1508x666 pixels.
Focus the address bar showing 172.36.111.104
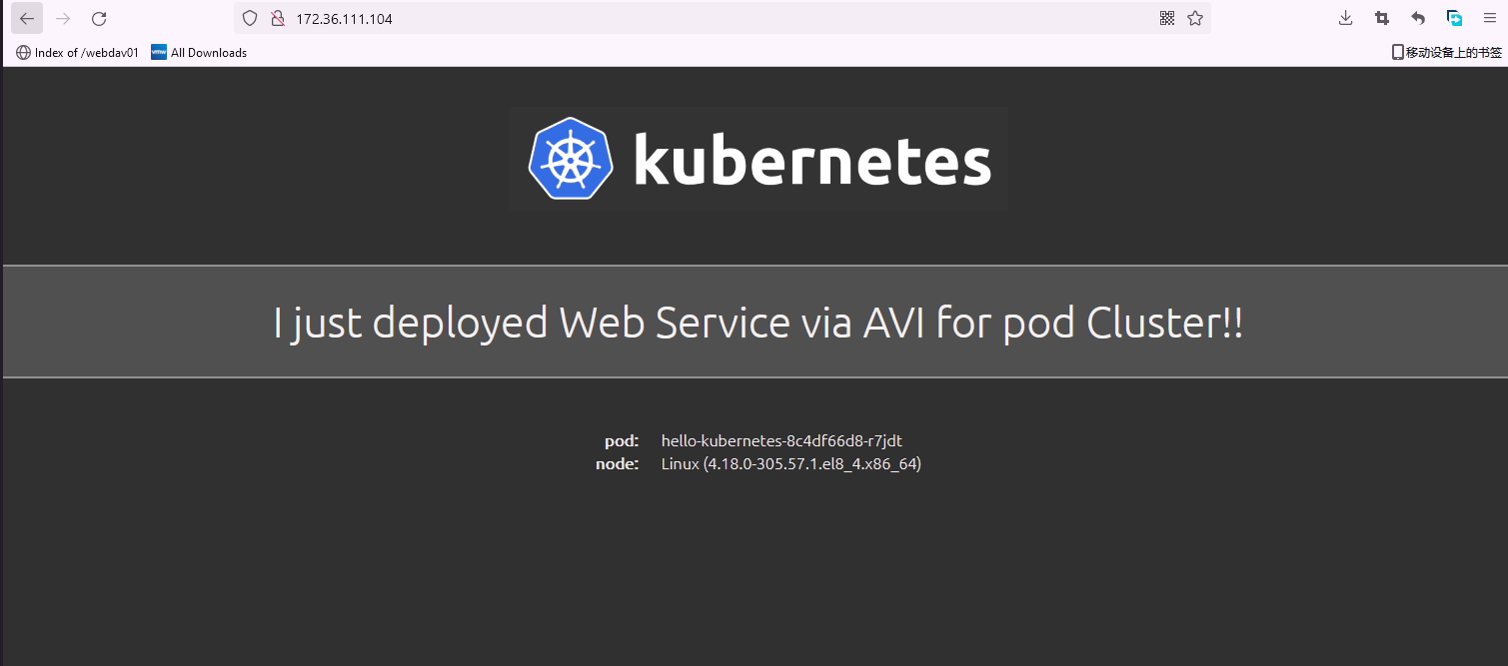(x=722, y=18)
